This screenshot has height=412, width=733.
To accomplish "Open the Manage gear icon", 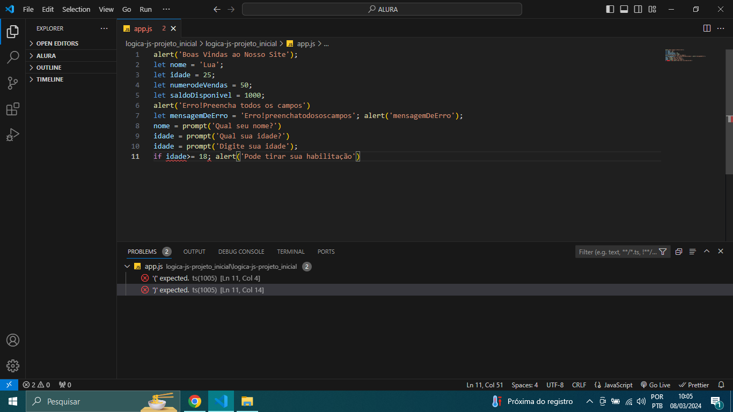I will [13, 366].
